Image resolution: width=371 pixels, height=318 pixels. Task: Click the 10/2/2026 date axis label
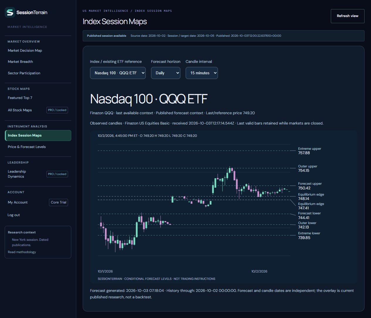tap(259, 271)
